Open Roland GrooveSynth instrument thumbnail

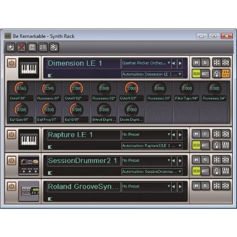pos(29,191)
